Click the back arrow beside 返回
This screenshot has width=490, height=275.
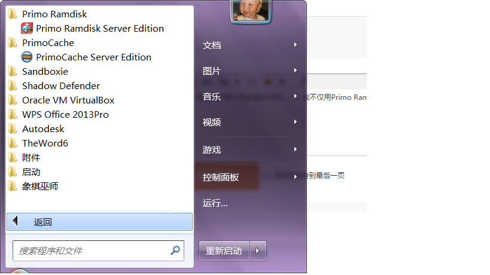coord(15,221)
